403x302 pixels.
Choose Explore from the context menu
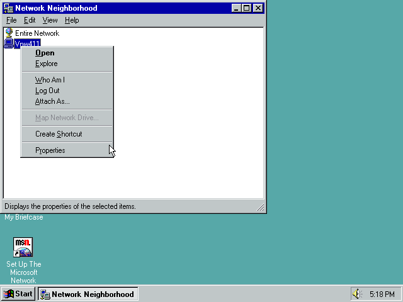point(67,64)
